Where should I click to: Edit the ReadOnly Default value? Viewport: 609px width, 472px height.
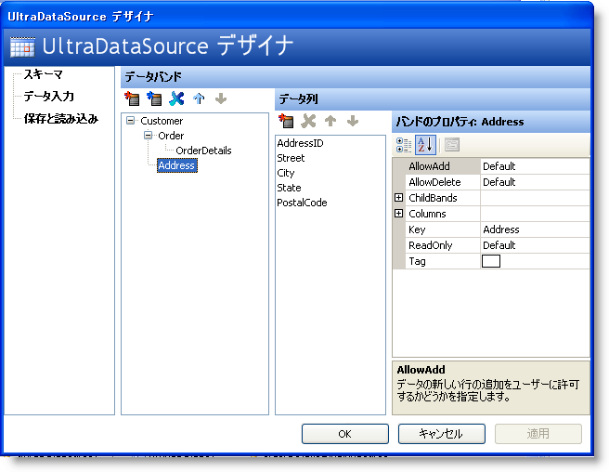535,245
